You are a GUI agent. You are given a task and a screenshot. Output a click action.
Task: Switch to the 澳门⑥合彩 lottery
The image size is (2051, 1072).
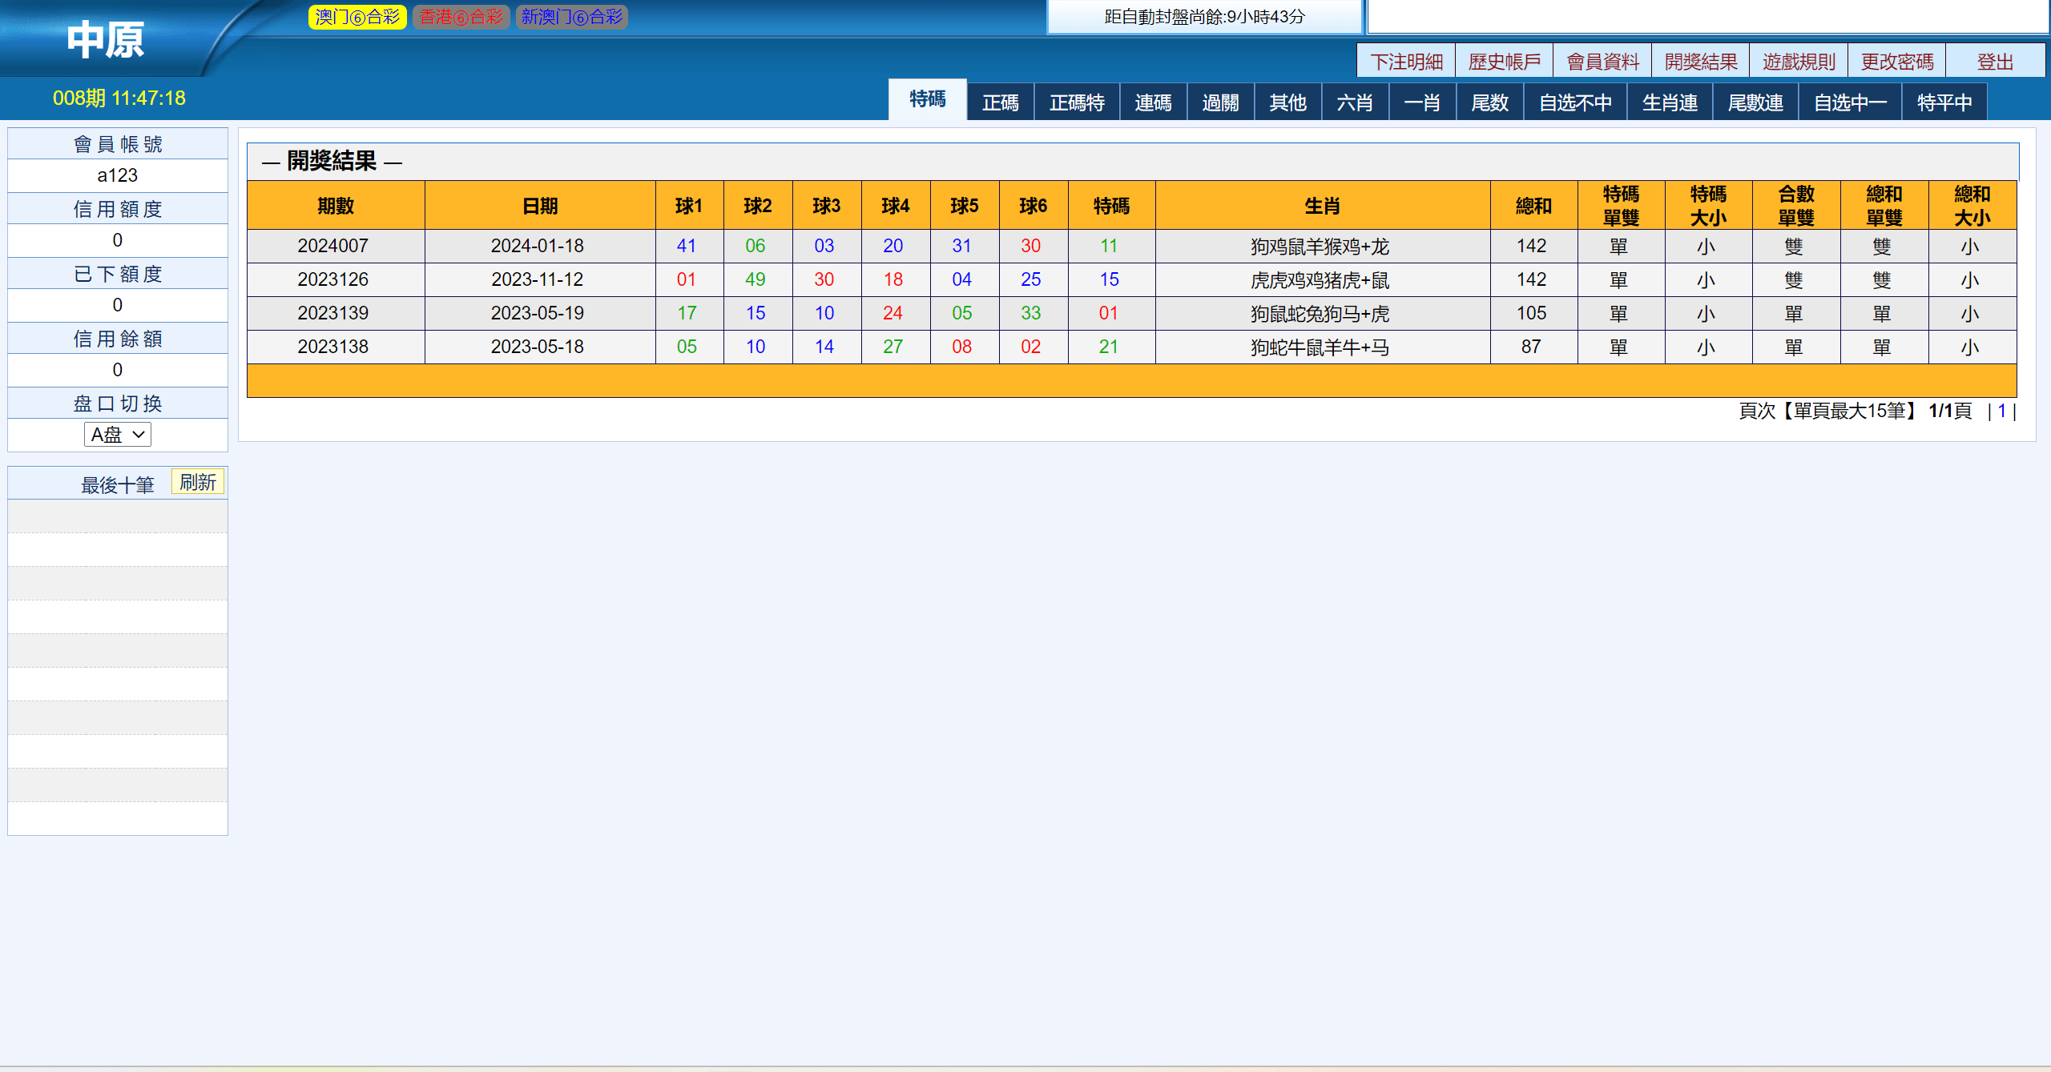tap(357, 17)
